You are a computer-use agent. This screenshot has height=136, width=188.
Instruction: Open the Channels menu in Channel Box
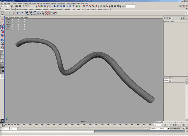click(x=166, y=21)
